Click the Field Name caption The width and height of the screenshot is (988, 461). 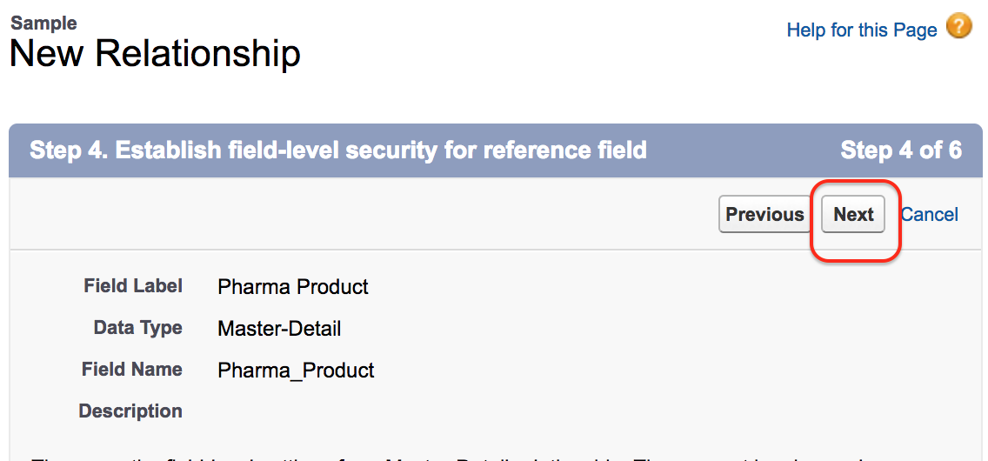pos(132,370)
